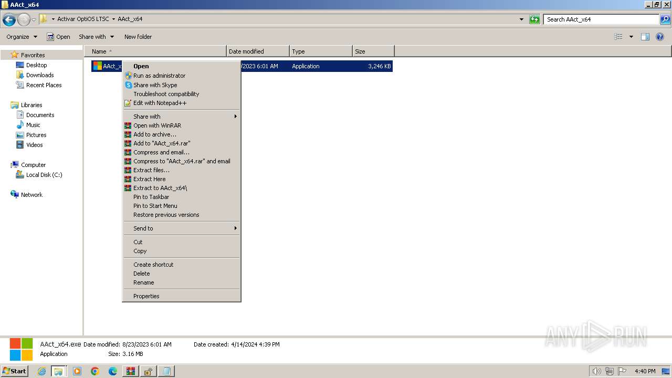Click the Forward navigation arrow
This screenshot has width=672, height=378.
(24, 20)
